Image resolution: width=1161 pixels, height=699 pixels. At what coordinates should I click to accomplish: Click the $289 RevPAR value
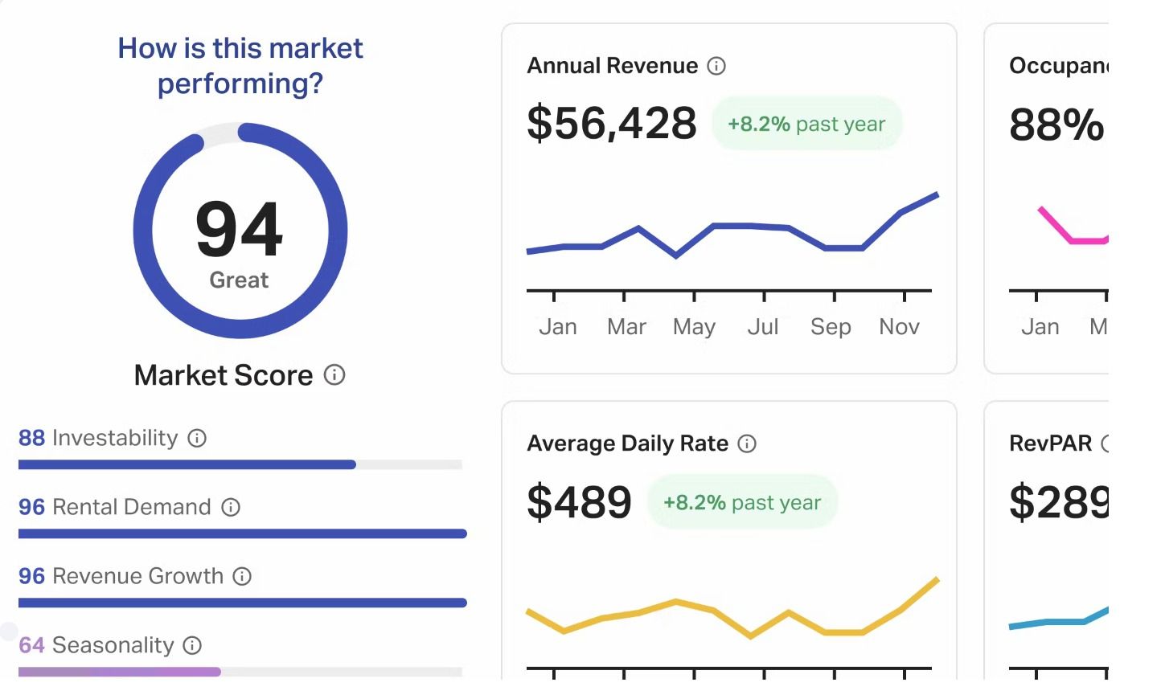(x=1059, y=502)
